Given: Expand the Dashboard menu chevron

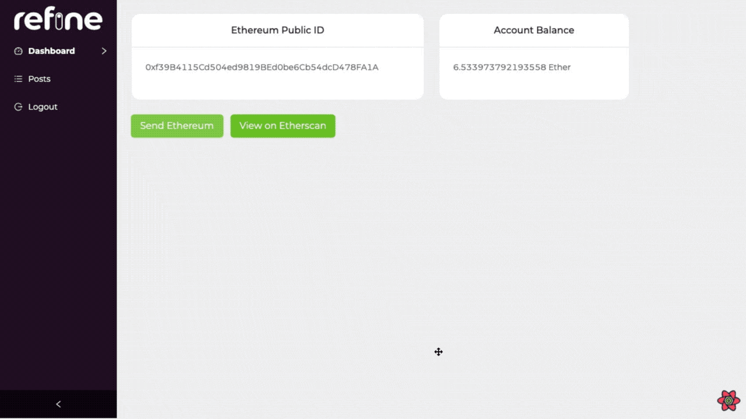Looking at the screenshot, I should 104,51.
